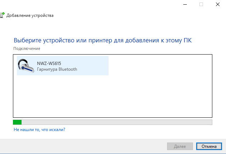Click the Гарнитура Bluetooth device type label
Viewport: 226px width, 154px height.
(x=57, y=69)
